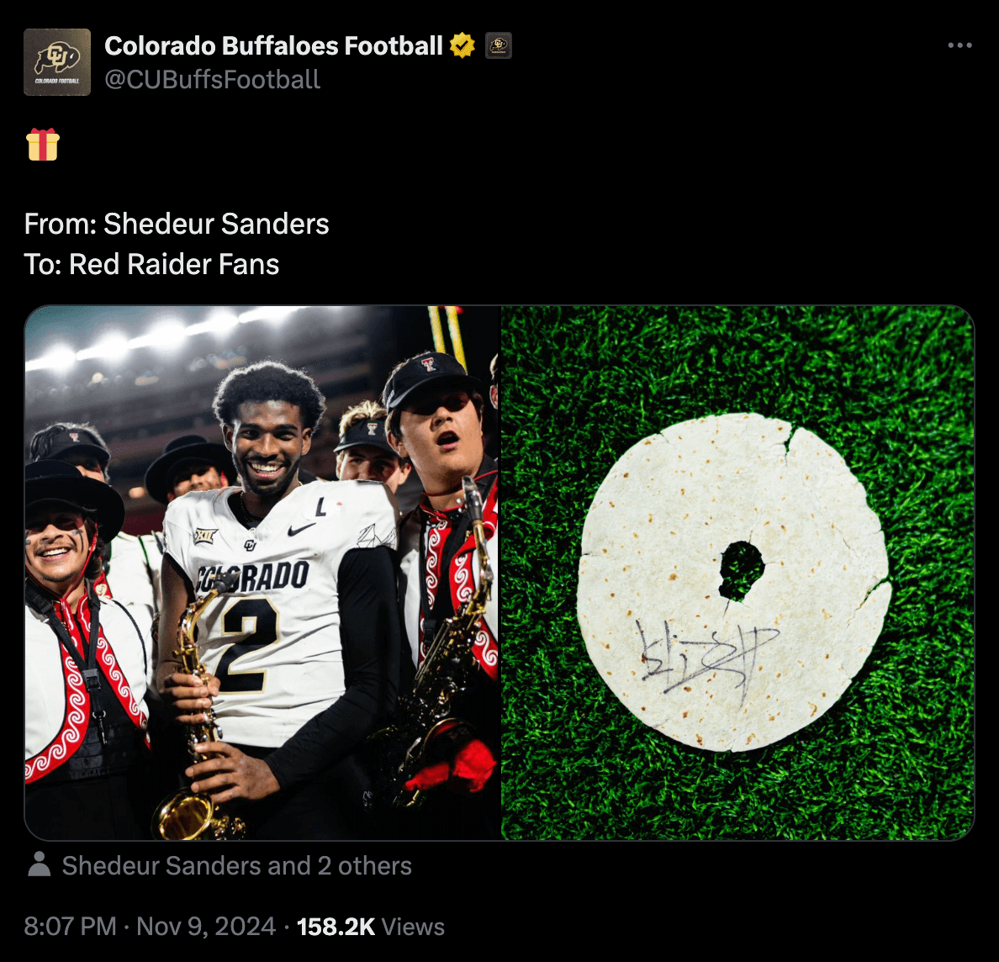Click the 8:07 PM timestamp
Viewport: 999px width, 962px height.
point(70,926)
